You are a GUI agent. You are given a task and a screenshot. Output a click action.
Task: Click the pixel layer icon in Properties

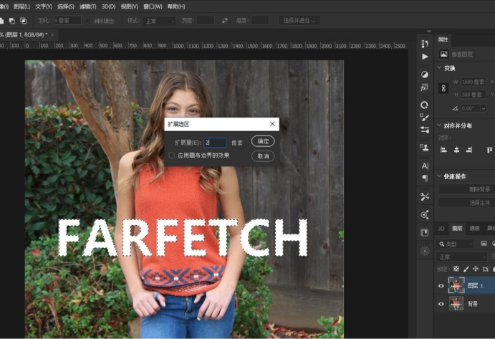(x=444, y=54)
